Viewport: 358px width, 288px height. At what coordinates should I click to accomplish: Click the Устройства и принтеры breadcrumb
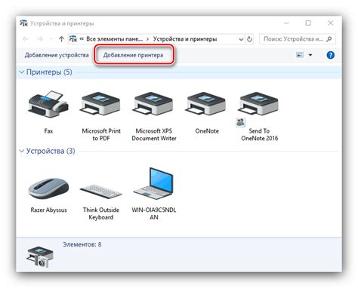click(185, 39)
